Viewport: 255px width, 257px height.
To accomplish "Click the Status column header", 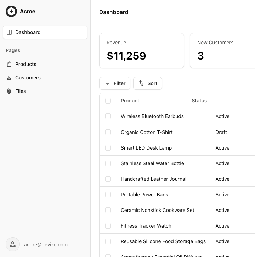I will 199,101.
